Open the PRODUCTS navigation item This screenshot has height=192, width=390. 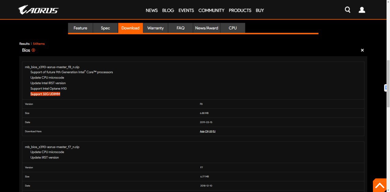(240, 10)
